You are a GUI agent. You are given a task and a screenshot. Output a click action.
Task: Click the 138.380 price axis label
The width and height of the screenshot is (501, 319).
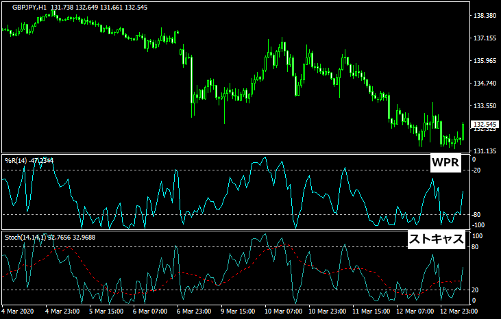(484, 16)
